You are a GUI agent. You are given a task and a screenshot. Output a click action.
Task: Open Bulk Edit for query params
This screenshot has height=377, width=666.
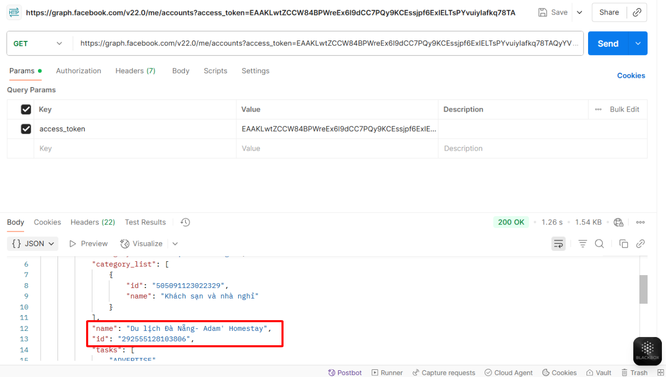624,109
